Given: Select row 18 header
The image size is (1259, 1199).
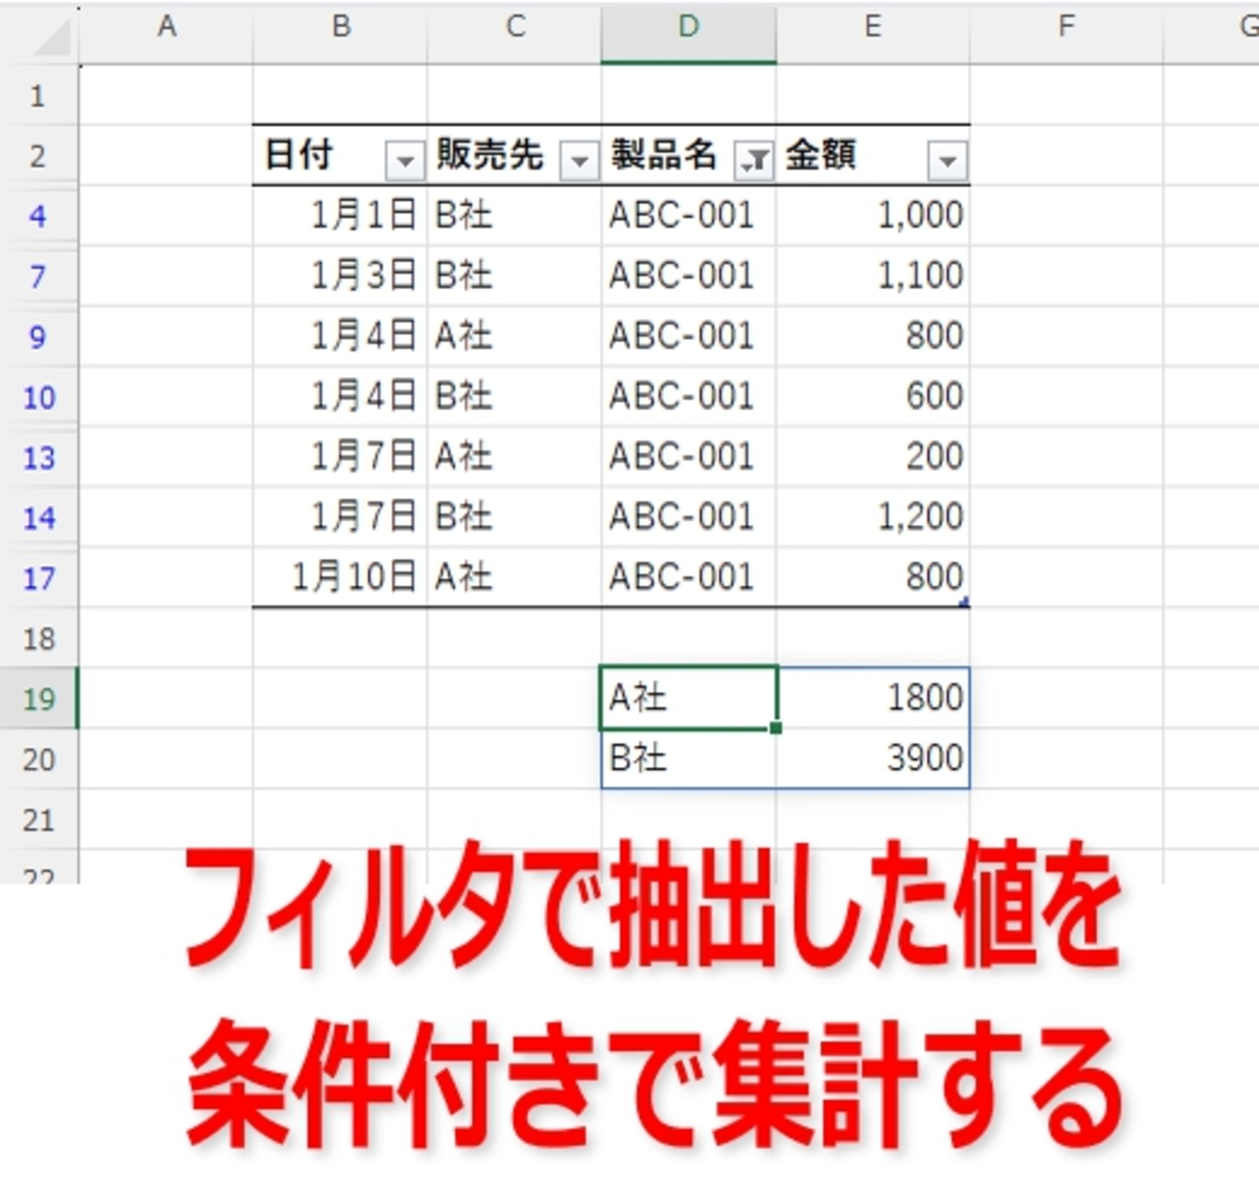Looking at the screenshot, I should click(x=38, y=638).
